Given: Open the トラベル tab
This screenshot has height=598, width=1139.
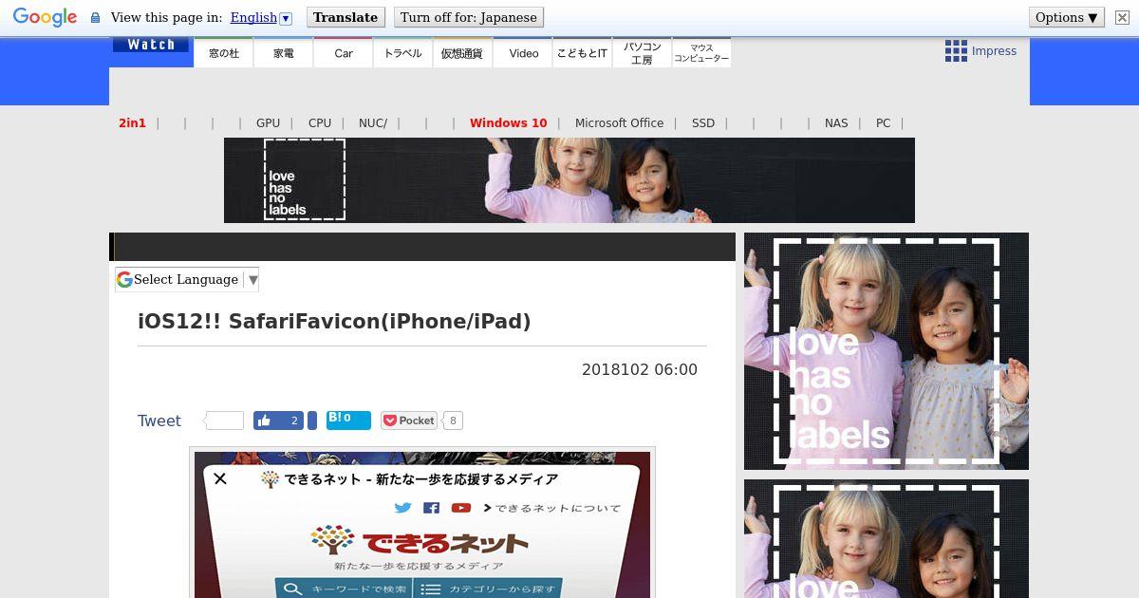Looking at the screenshot, I should pos(402,53).
